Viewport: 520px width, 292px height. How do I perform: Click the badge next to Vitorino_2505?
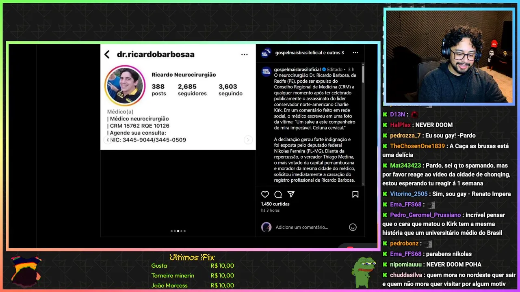(x=385, y=194)
